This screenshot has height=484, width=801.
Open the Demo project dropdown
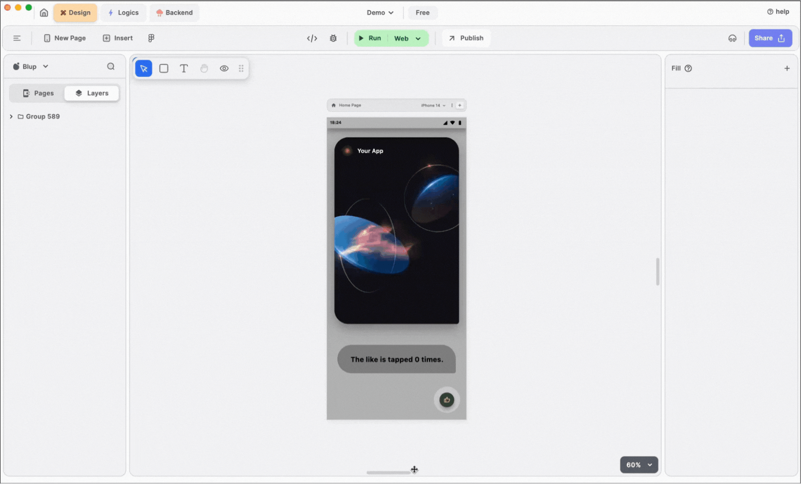[x=380, y=13]
